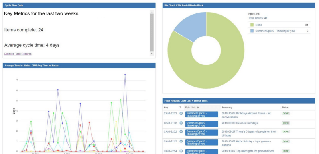
Task: Click the Filter Results: CRM Last 4 Weeks Work header
Action: (239, 101)
